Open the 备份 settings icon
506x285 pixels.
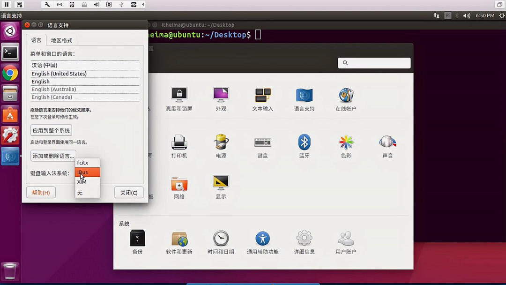pyautogui.click(x=137, y=239)
